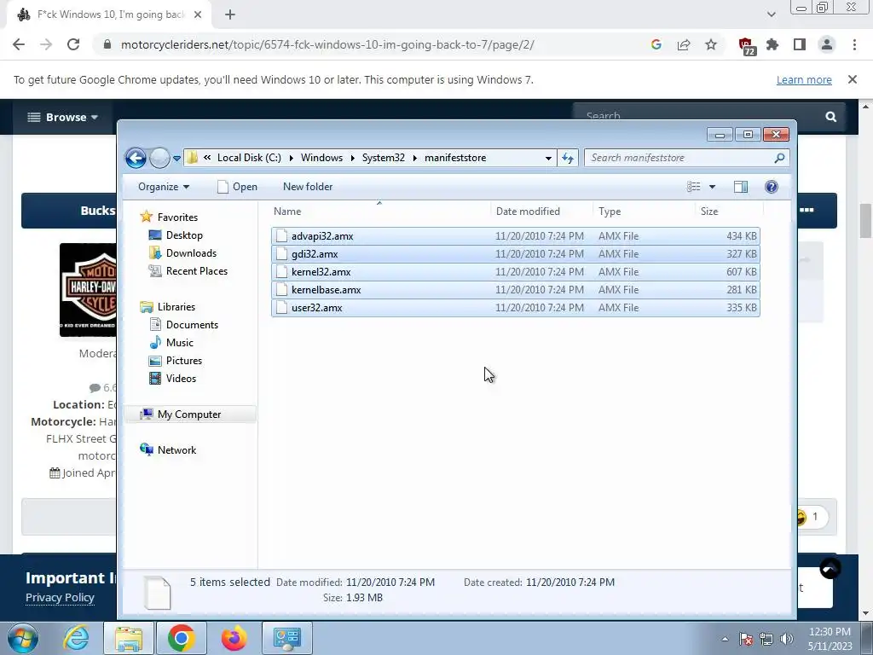Open Documents library
The image size is (873, 655).
[184, 325]
